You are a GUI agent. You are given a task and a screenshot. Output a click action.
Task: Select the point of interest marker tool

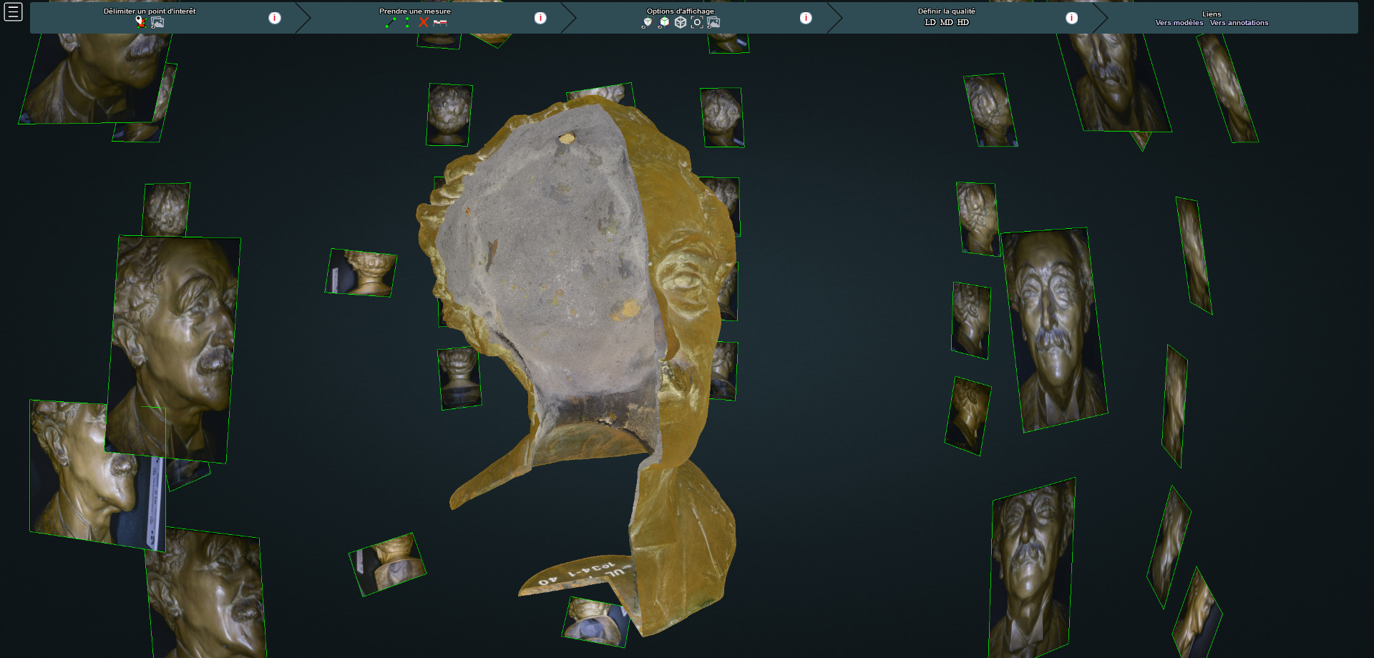click(140, 22)
